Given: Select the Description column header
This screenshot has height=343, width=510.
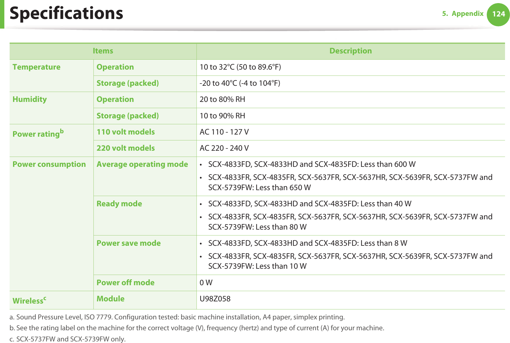Looking at the screenshot, I should (x=350, y=51).
